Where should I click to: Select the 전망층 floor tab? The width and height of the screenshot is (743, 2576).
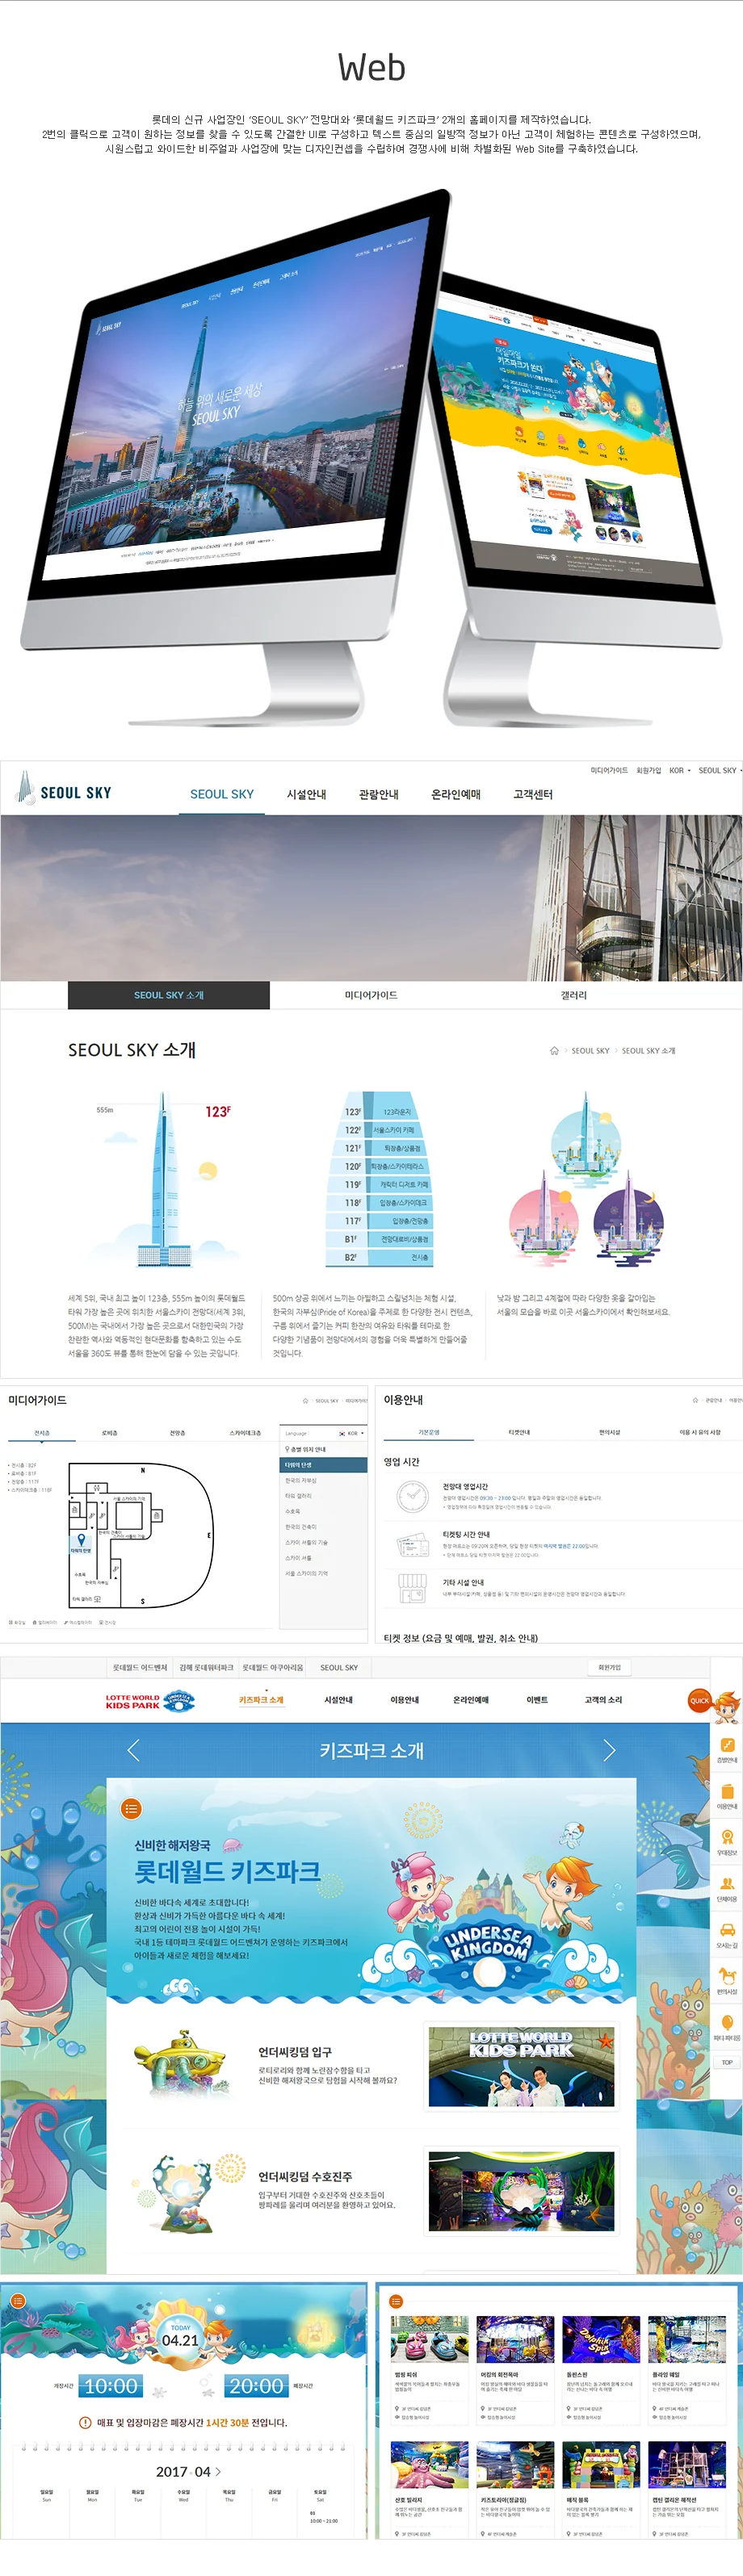pos(177,1433)
